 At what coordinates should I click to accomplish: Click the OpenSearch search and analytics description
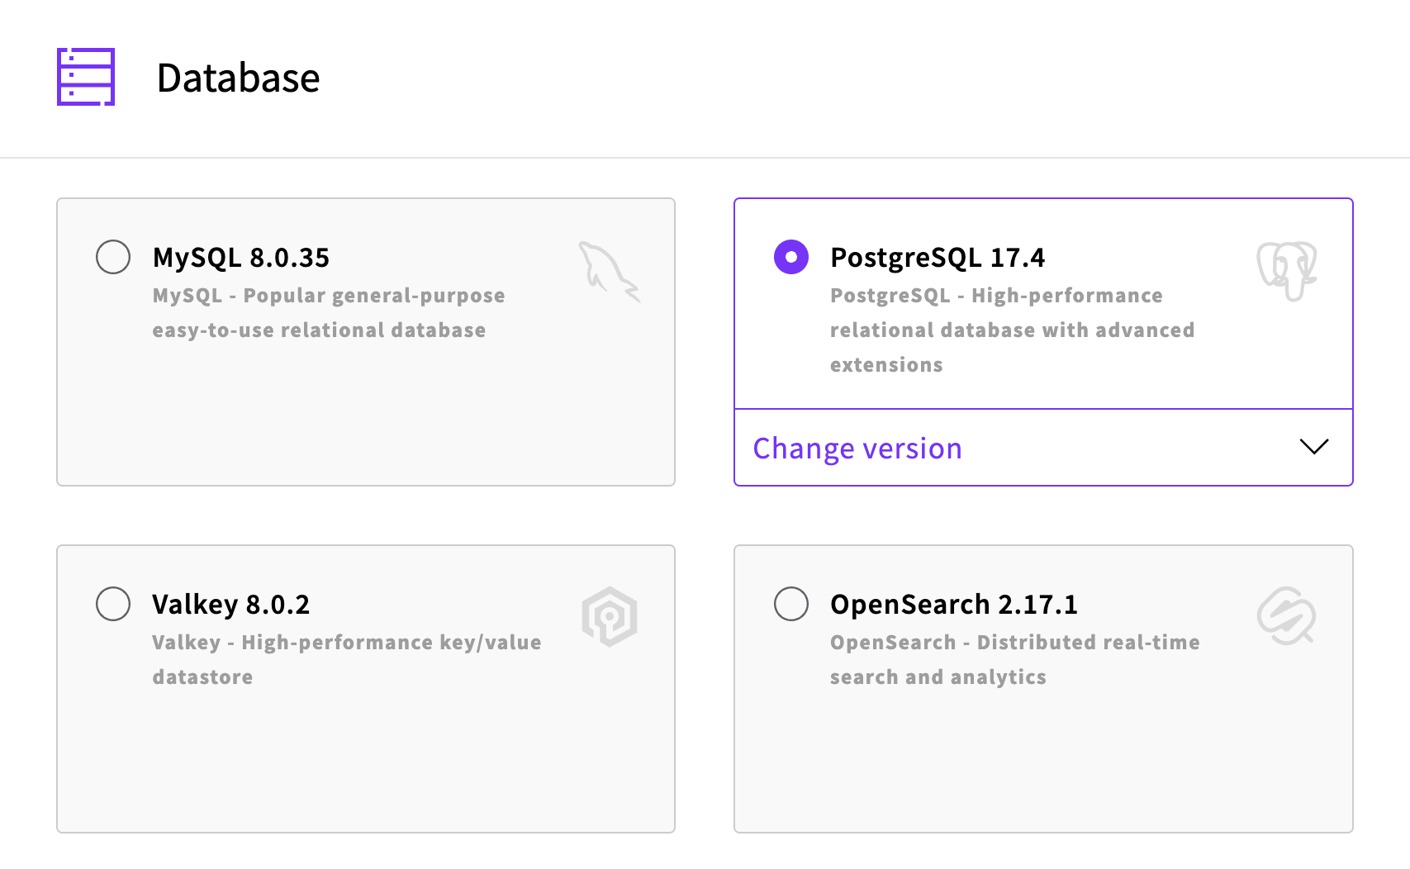(1014, 659)
